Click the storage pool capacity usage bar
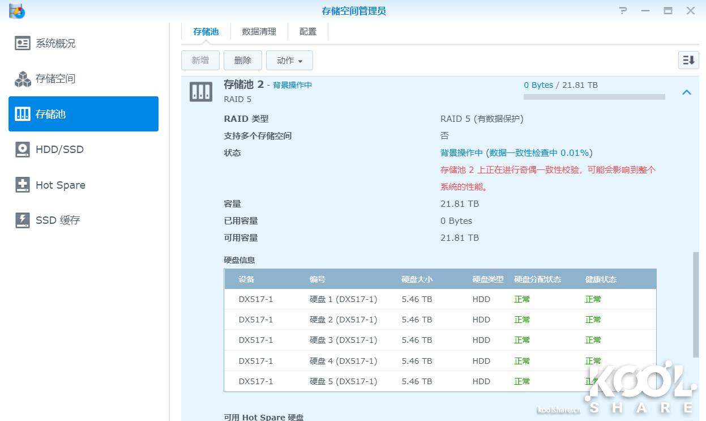706x421 pixels. (x=594, y=97)
